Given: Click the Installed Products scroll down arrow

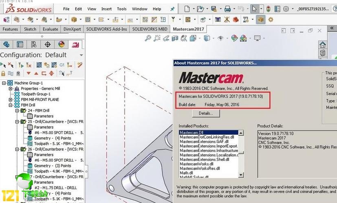Looking at the screenshot, I should [x=241, y=175].
